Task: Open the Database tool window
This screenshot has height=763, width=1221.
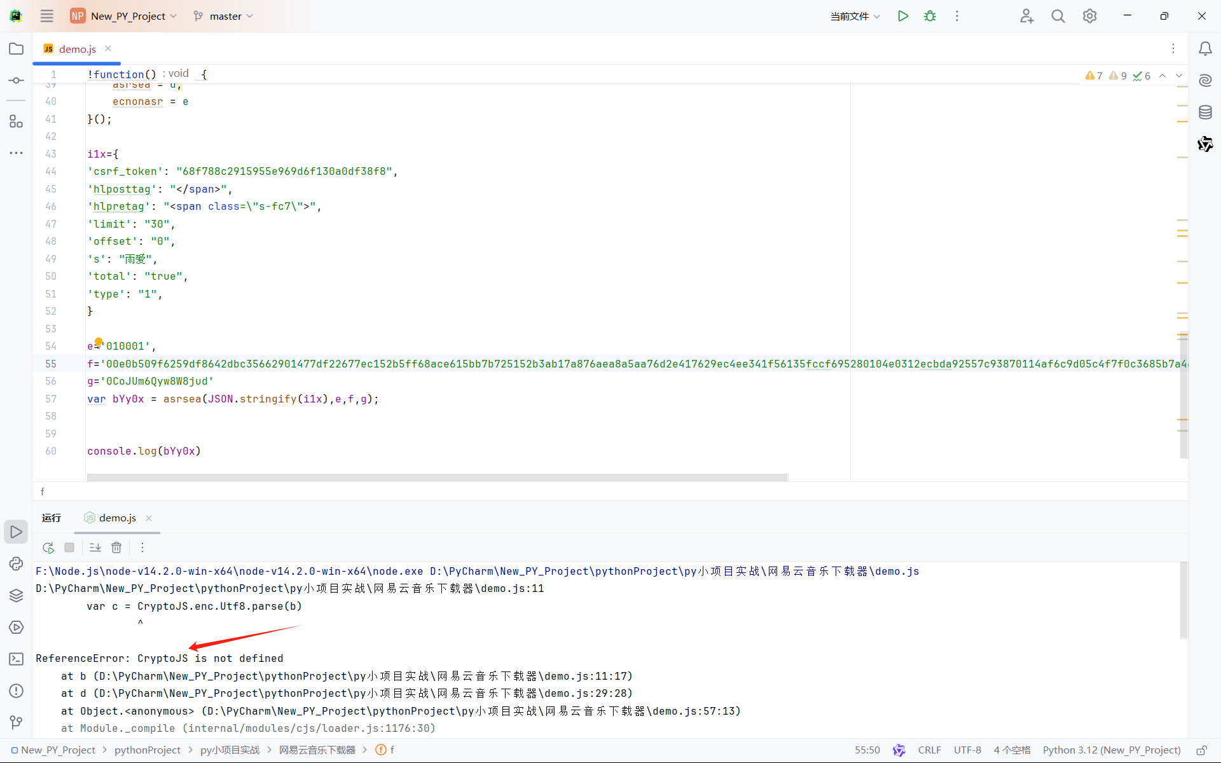Action: tap(1205, 113)
